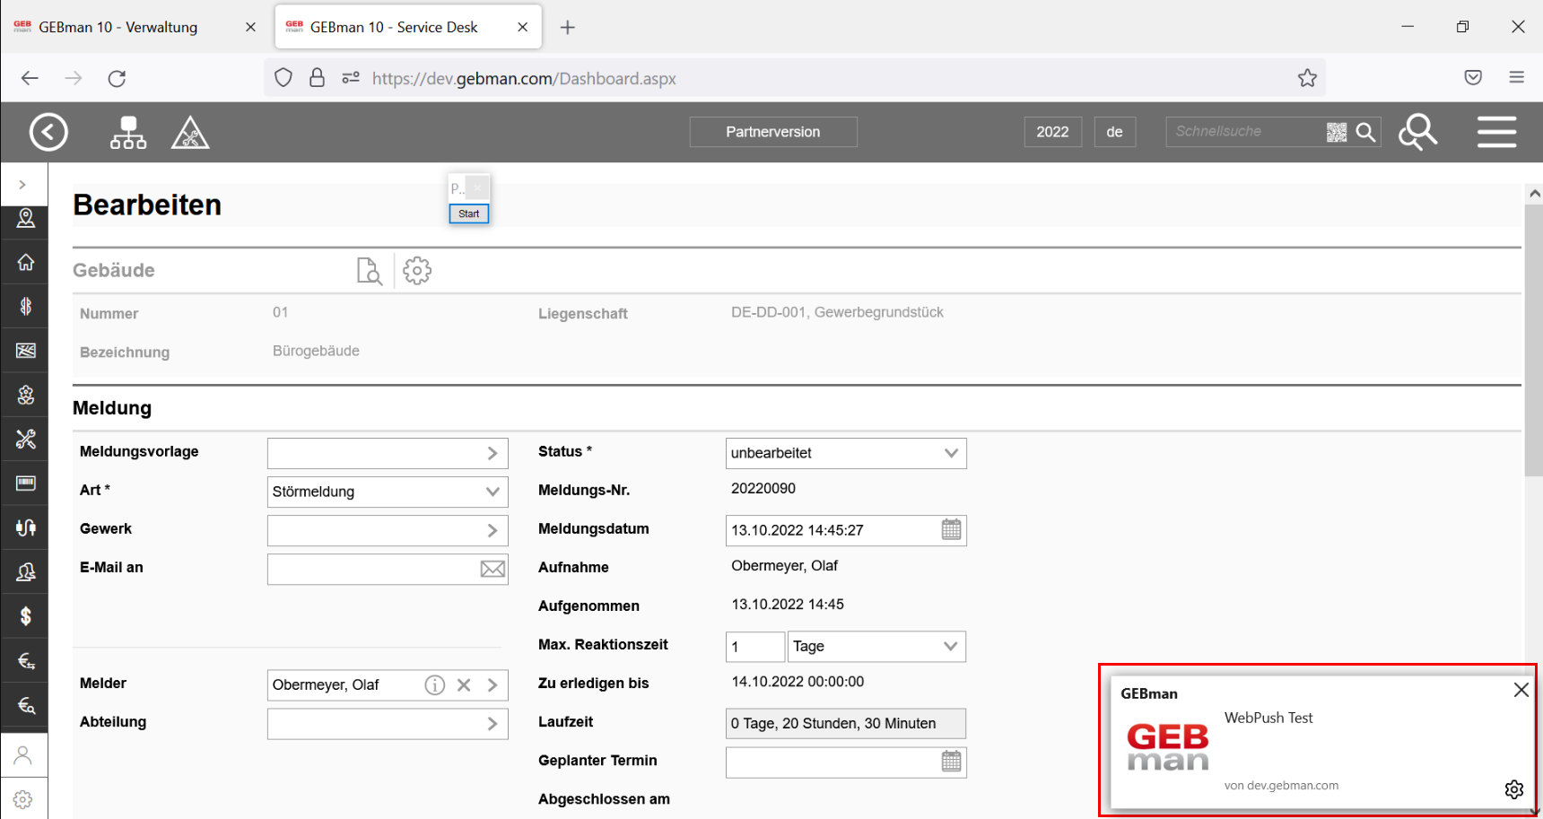This screenshot has height=819, width=1543.
Task: Click the Max. Reaktionszeit number field
Action: (755, 647)
